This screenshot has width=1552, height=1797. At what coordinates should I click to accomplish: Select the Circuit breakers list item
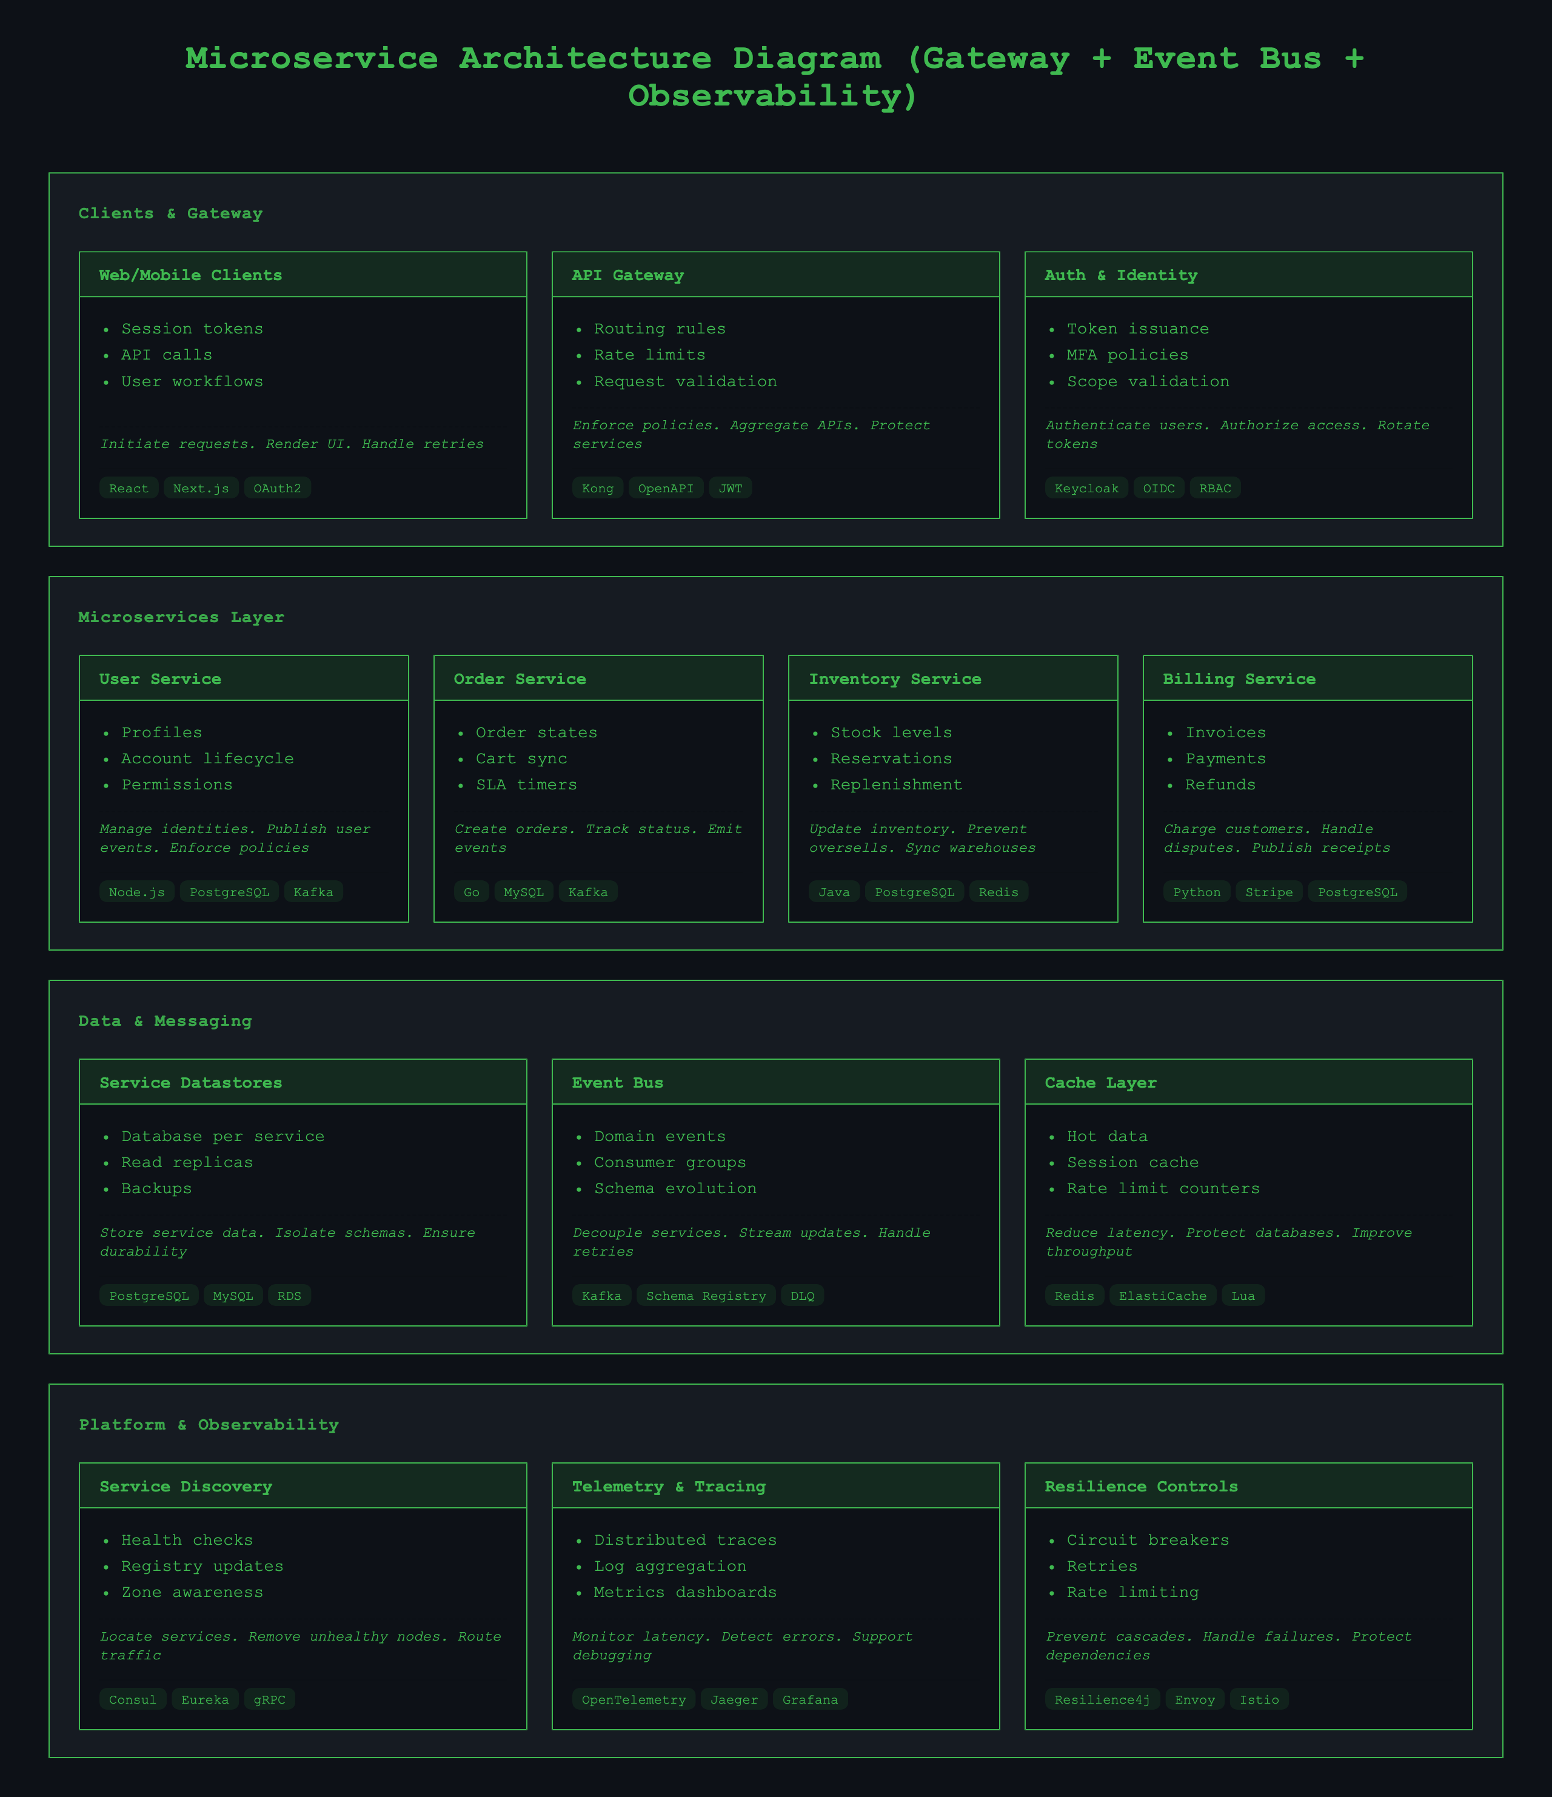pos(1147,1539)
